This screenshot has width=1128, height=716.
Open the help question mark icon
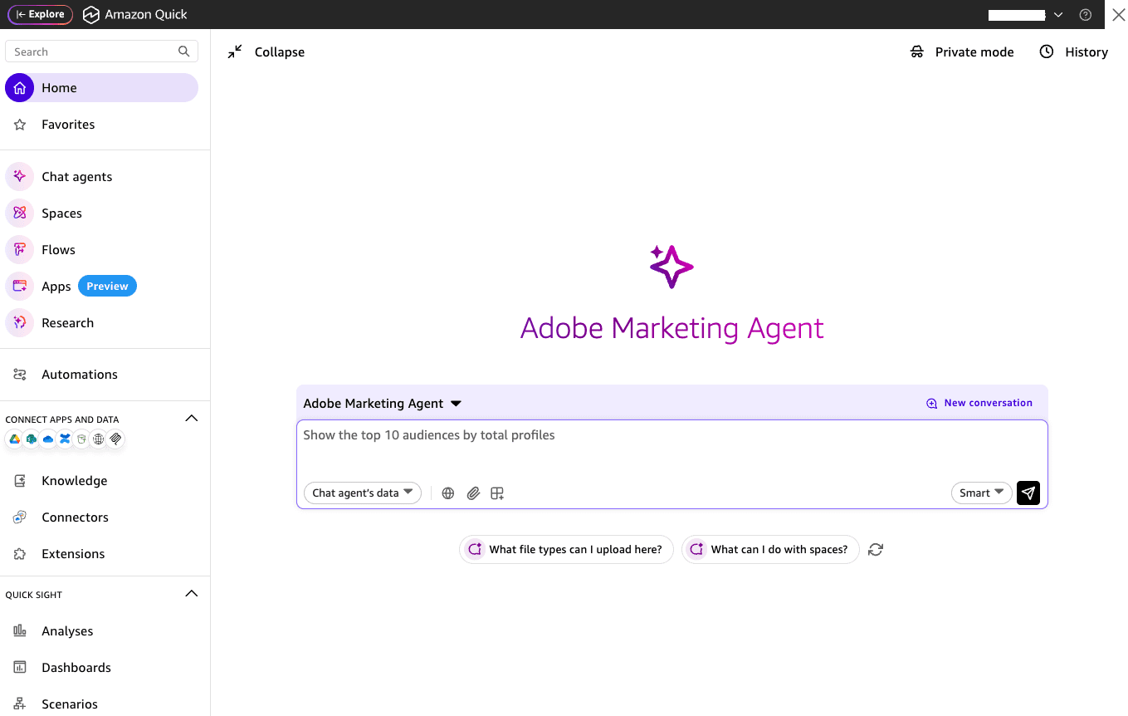tap(1085, 15)
